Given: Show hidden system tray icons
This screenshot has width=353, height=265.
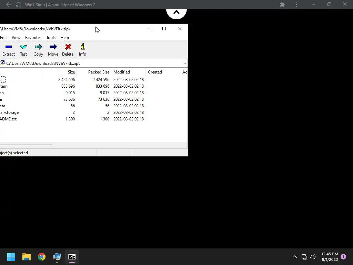Looking at the screenshot, I should tap(294, 257).
